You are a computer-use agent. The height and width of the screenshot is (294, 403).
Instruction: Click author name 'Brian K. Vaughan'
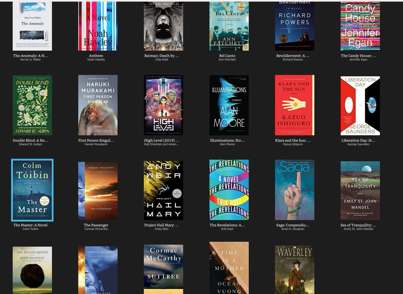point(293,229)
